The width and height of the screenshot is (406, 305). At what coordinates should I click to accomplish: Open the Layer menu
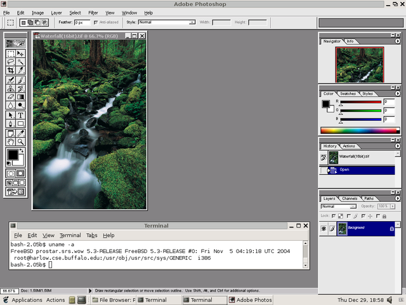point(56,13)
